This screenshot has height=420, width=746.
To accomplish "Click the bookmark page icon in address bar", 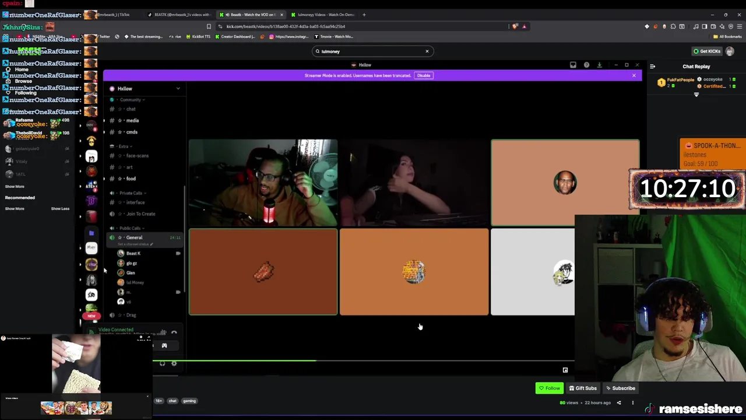I will (209, 26).
